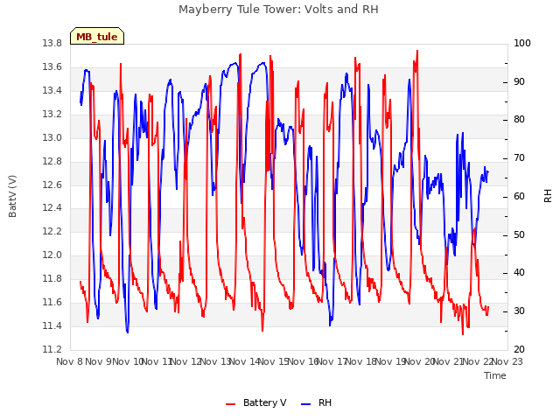Click the Nov 22 date tick
Screen dimensions: 560x420
coord(479,361)
